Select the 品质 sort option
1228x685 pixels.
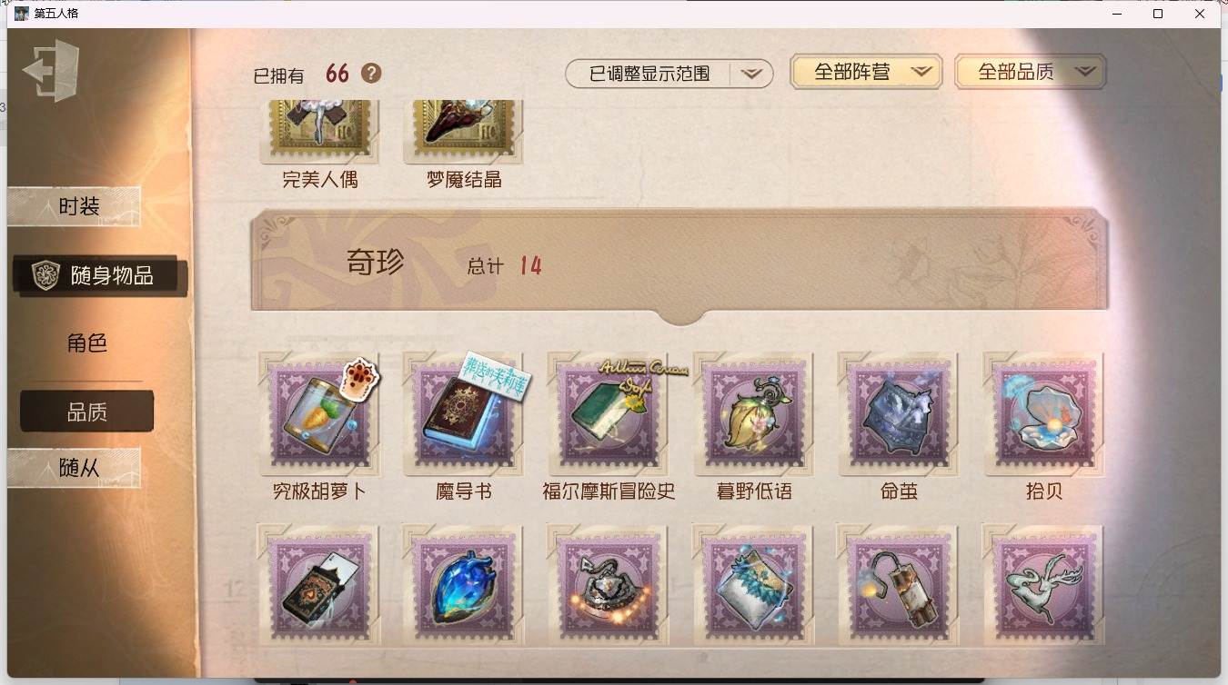tap(87, 412)
